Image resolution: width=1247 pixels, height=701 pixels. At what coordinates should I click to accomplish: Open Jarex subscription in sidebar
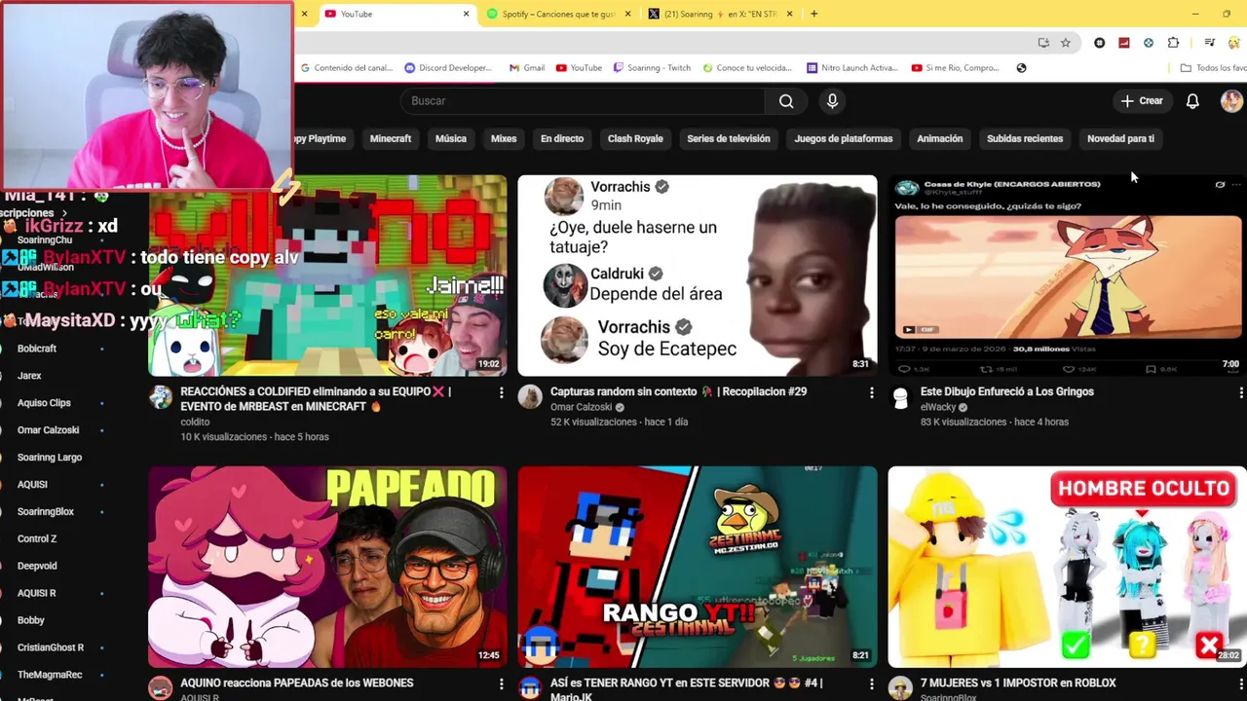point(29,376)
